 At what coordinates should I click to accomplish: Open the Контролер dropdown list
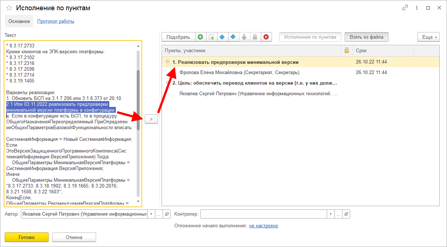click(x=330, y=214)
